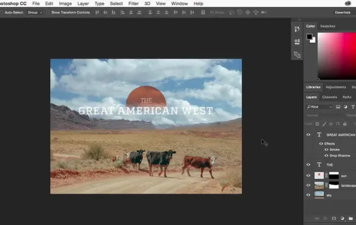Click the link layers icon
Viewport: 356px width, 225px height.
pyautogui.click(x=317, y=218)
